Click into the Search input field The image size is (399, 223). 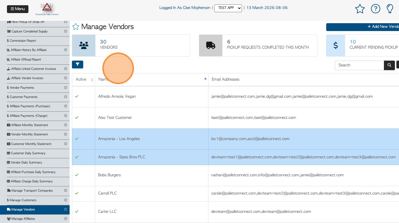pyautogui.click(x=359, y=65)
